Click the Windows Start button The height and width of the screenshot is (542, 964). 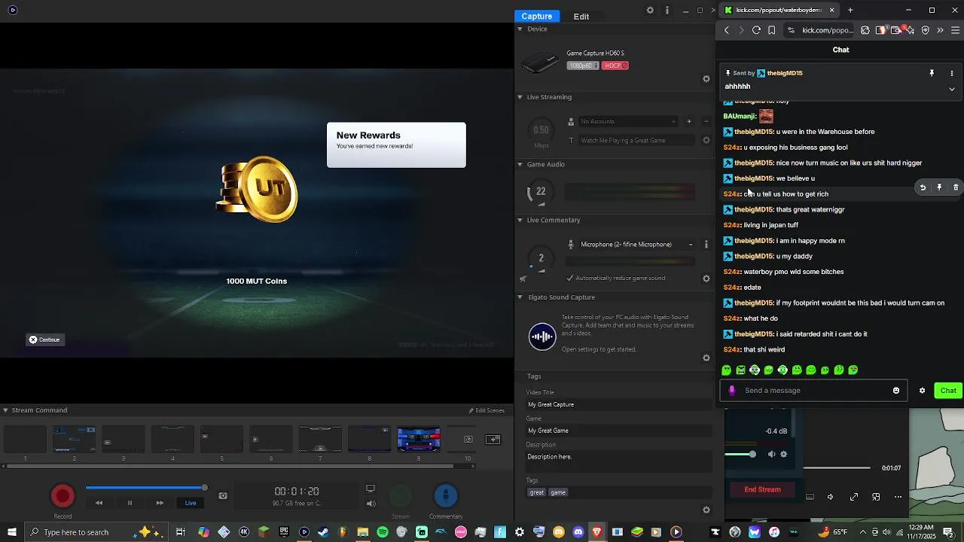pos(11,532)
